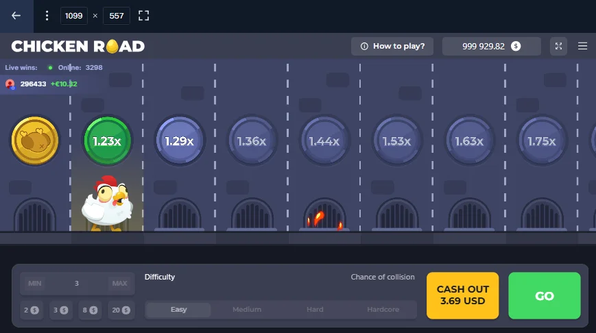Open the How to play? help
The image size is (596, 333).
click(392, 47)
